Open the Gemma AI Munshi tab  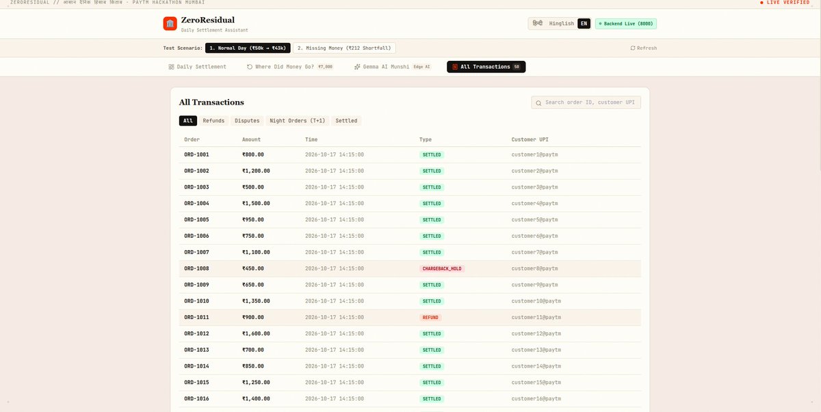tap(392, 67)
